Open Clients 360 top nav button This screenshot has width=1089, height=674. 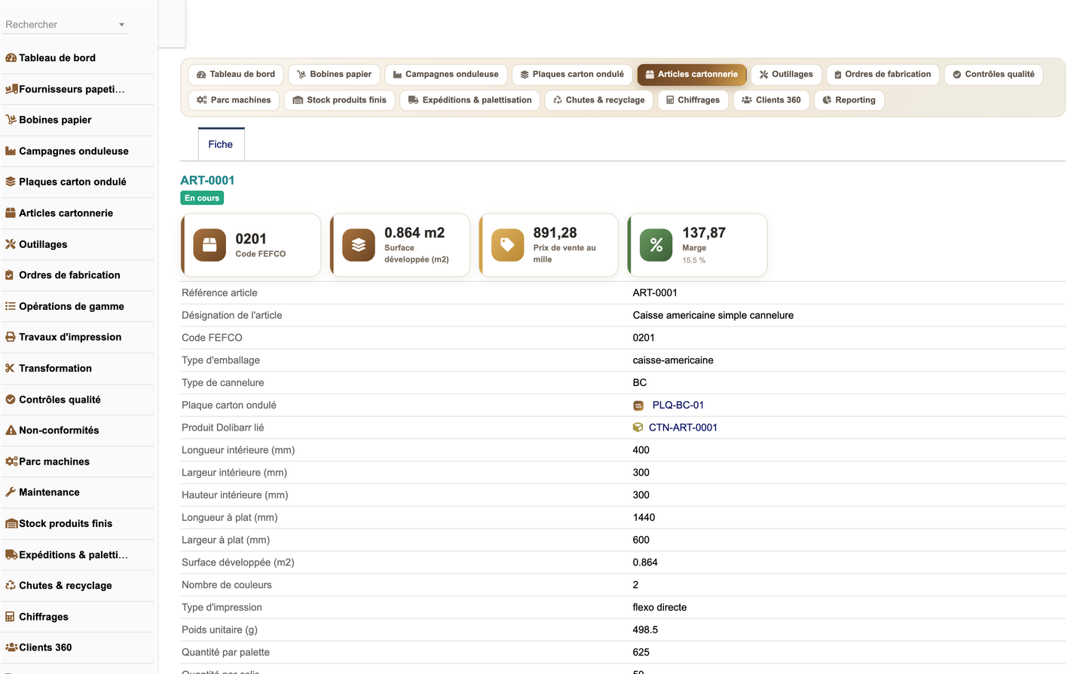click(x=772, y=100)
